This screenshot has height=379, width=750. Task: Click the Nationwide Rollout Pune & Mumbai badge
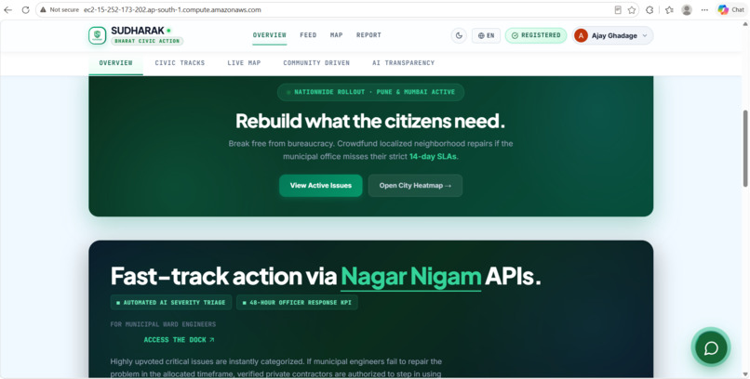[370, 92]
